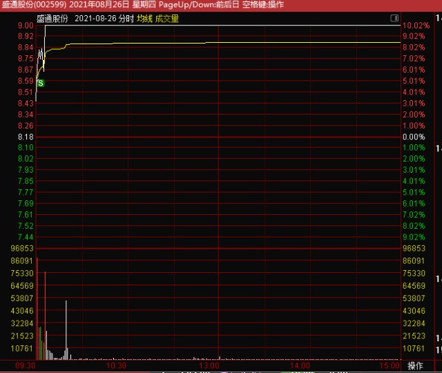Select the 均线 indicator label
This screenshot has height=373, width=442.
pos(144,19)
